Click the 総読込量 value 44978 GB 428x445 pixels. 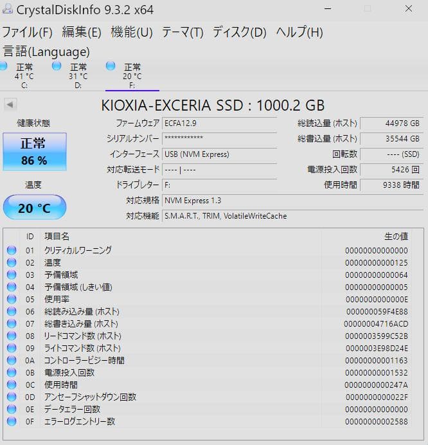(x=392, y=123)
